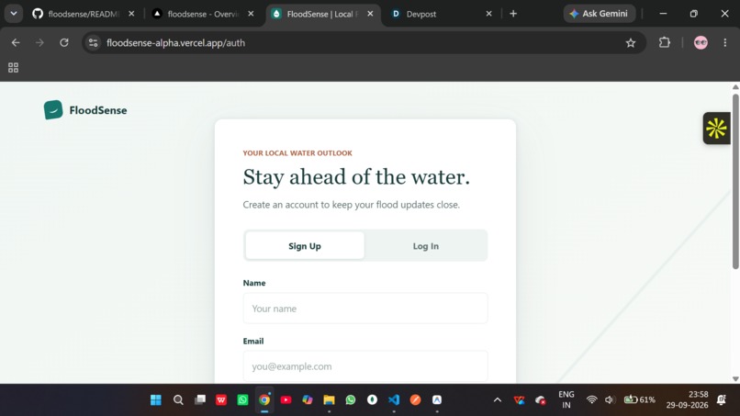Switch to the floodsense Overview Vercel tab
Screen dimensions: 740x416
pos(196,14)
